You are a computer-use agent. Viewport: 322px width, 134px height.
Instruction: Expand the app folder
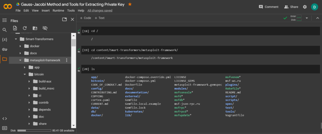pyautogui.click(x=25, y=67)
